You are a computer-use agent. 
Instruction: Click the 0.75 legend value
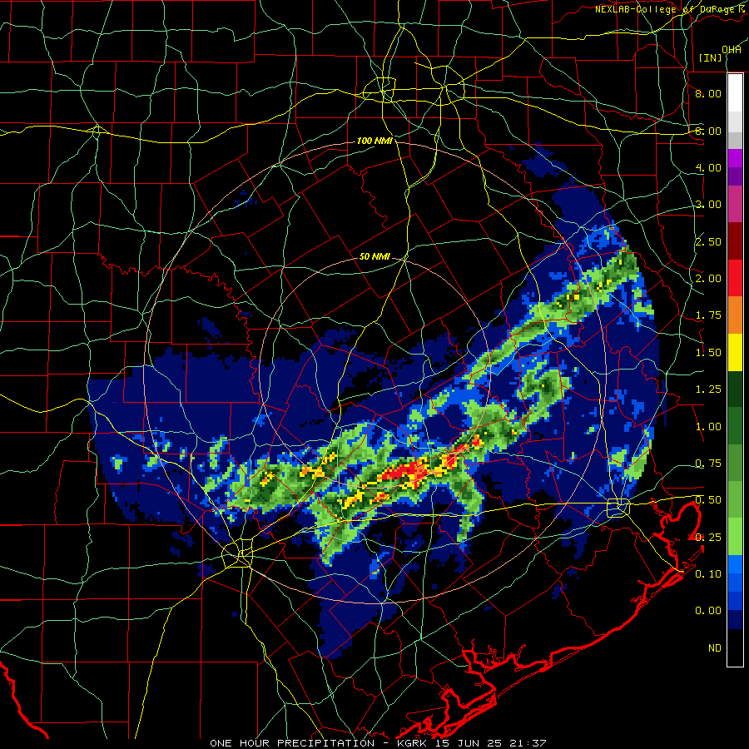coord(708,464)
